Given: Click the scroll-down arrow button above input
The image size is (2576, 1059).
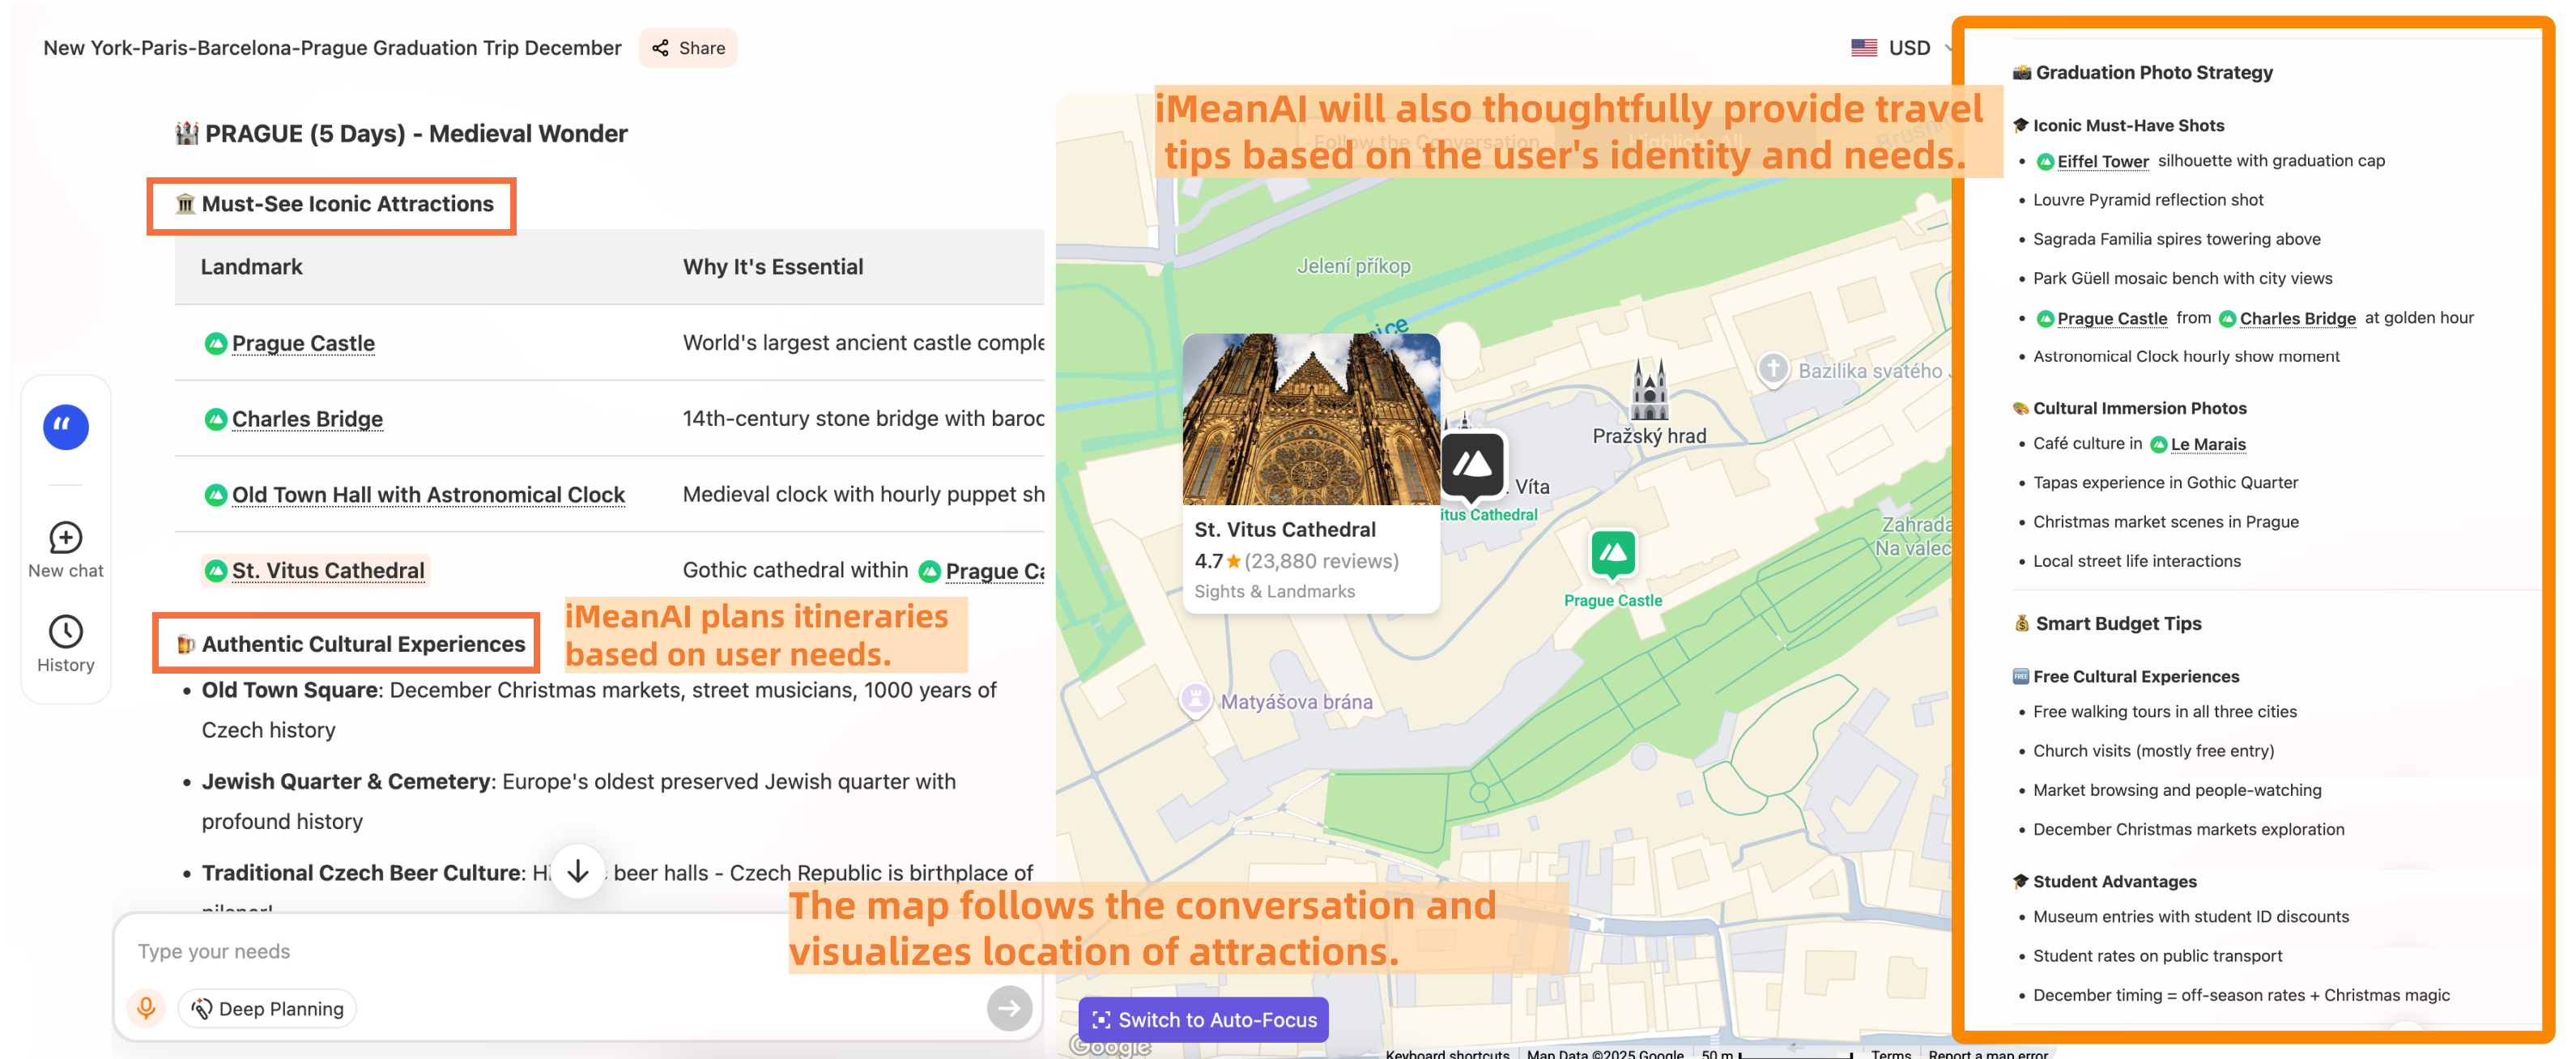Looking at the screenshot, I should (578, 871).
